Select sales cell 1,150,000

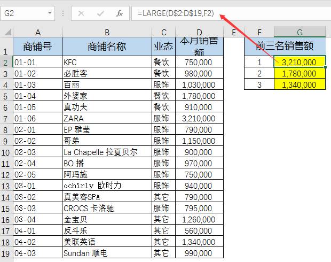click(199, 140)
